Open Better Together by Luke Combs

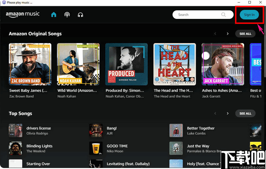[x=201, y=128]
